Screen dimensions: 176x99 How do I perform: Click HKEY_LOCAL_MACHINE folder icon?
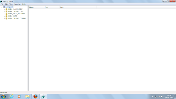pos(7,14)
